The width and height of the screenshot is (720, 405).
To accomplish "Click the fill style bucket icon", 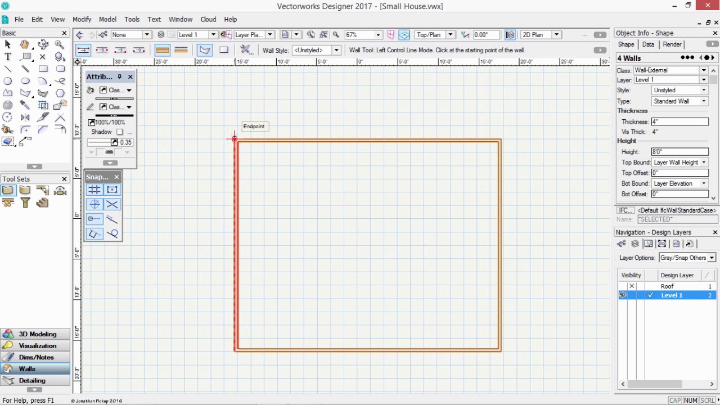I will tap(91, 90).
